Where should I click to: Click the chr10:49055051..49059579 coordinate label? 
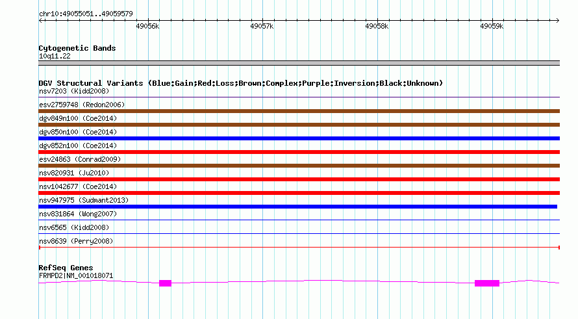86,14
